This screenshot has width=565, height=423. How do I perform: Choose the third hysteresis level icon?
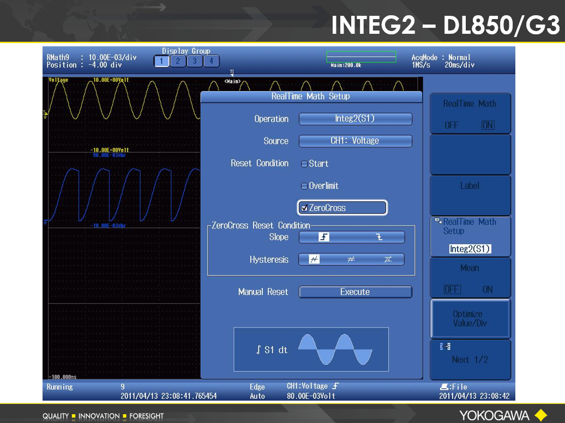388,259
